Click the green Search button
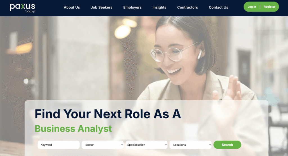This screenshot has height=156, width=288. (x=227, y=145)
